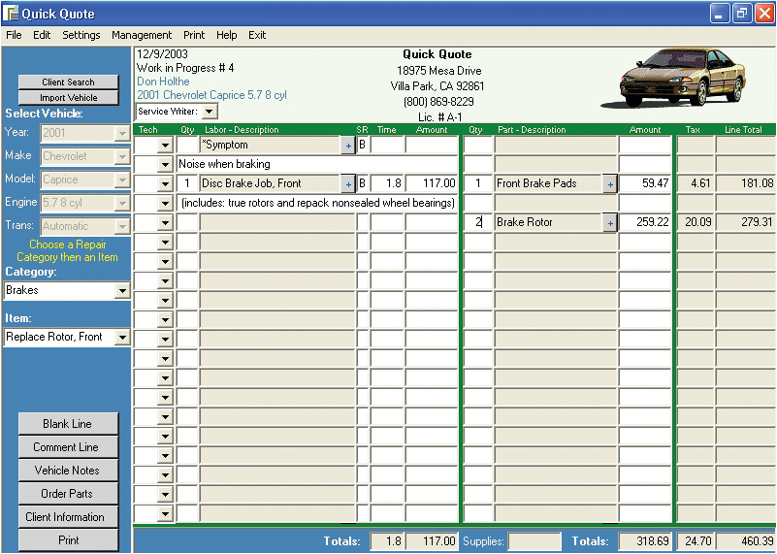Click the Print button in the sidebar

(x=68, y=540)
